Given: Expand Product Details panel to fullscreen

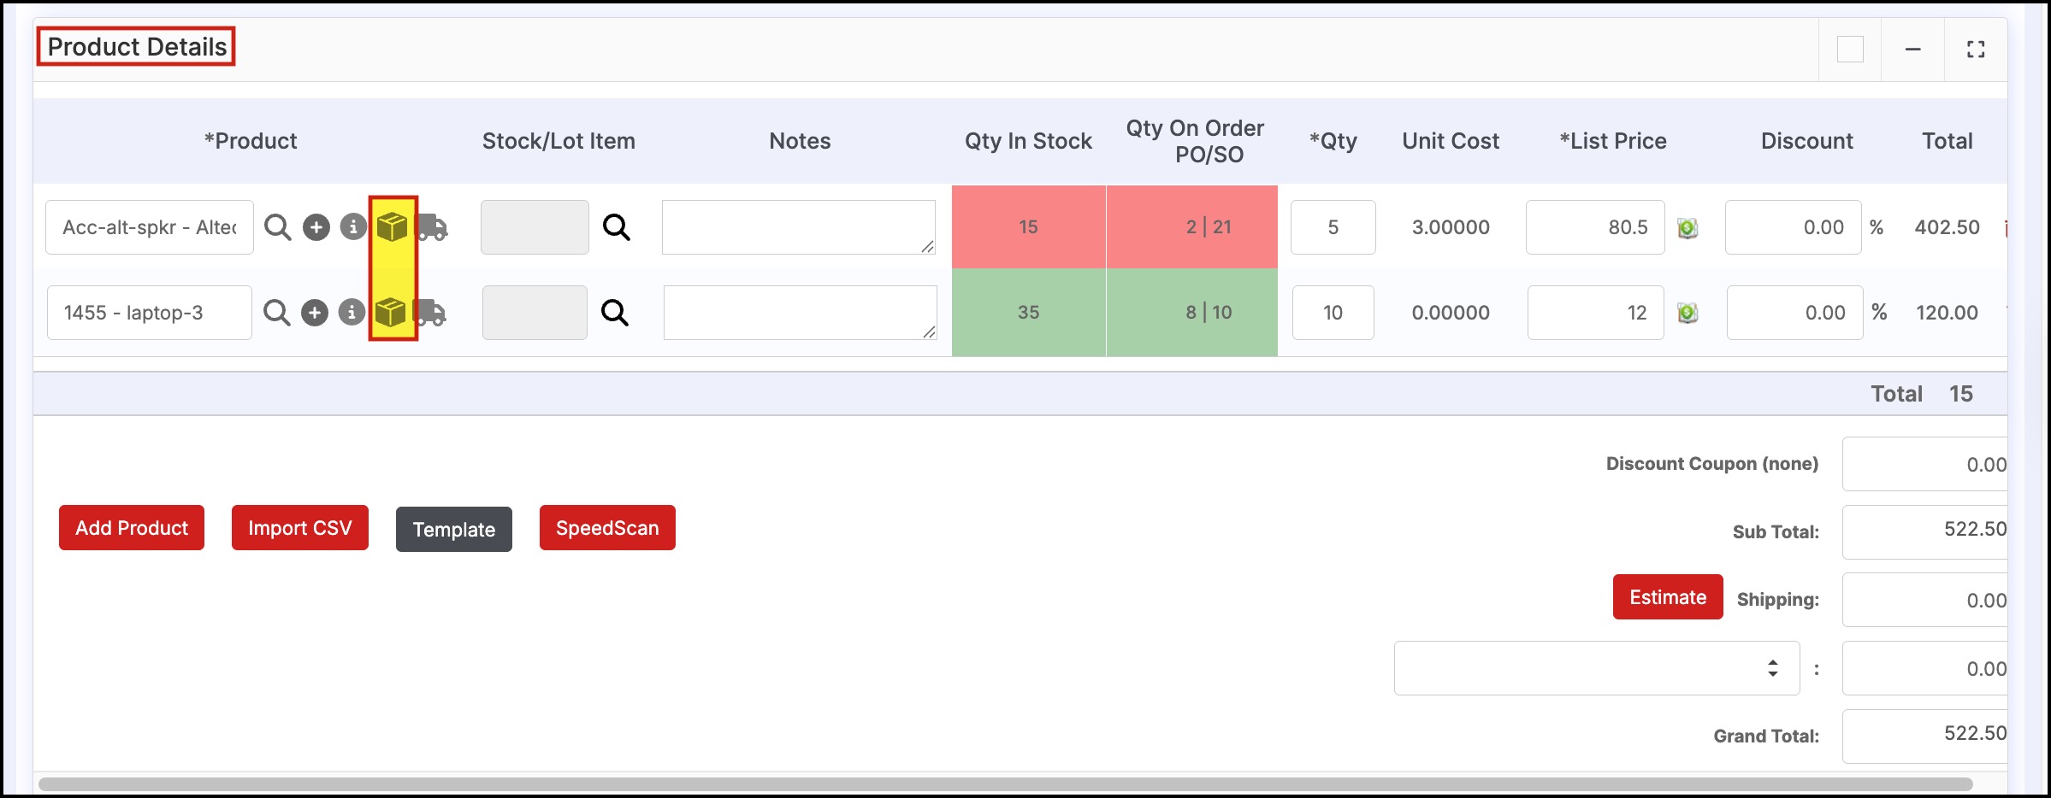Looking at the screenshot, I should tap(1976, 50).
